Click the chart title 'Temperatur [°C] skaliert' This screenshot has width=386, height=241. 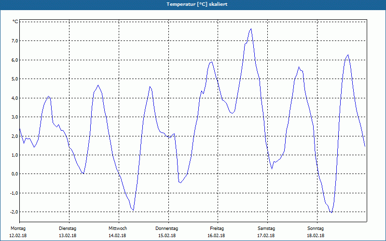197,4
